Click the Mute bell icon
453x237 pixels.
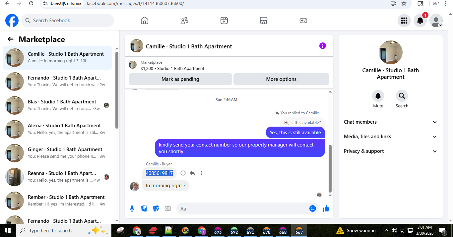click(x=378, y=96)
